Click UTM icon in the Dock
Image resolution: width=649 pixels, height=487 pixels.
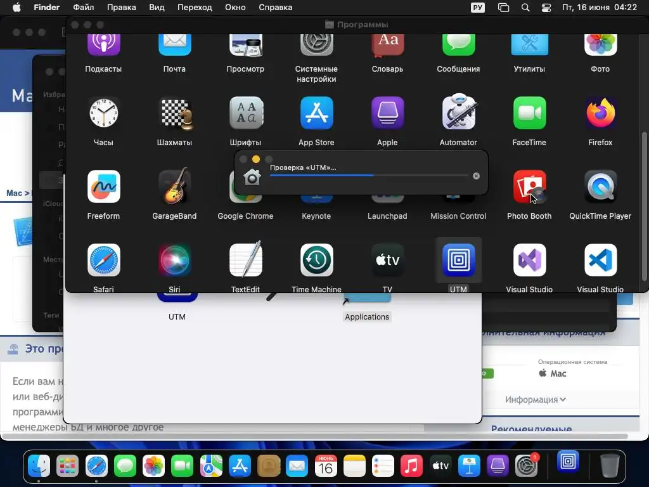568,461
